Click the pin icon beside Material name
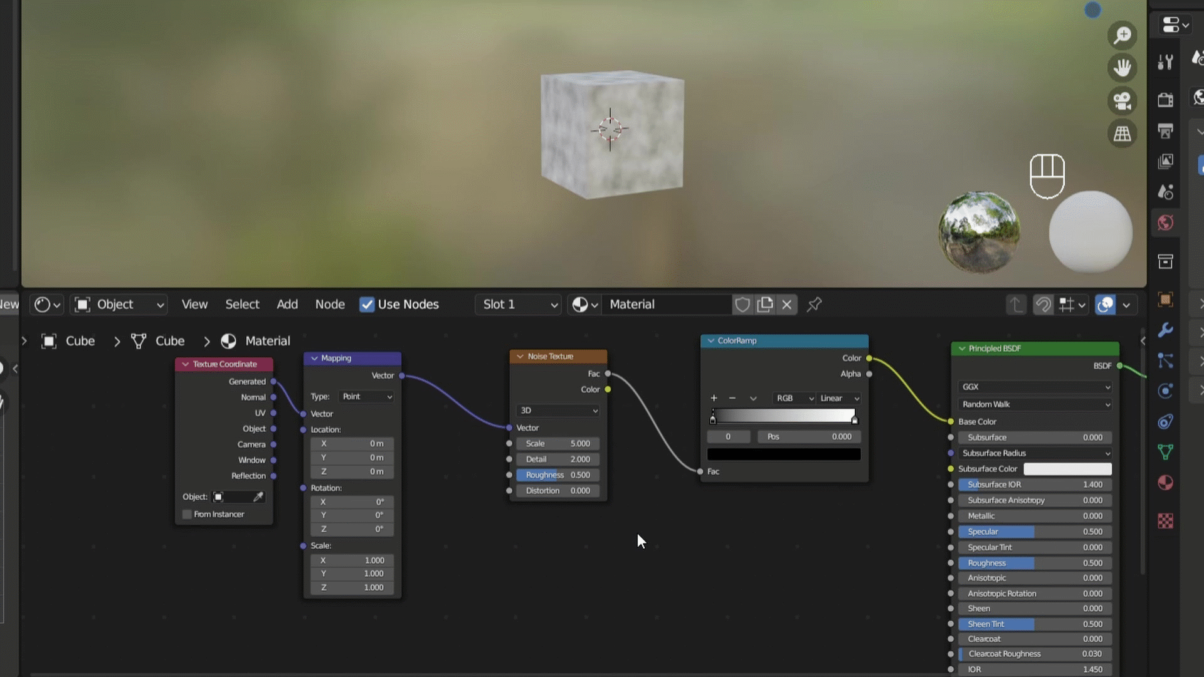Image resolution: width=1204 pixels, height=677 pixels. [x=814, y=305]
